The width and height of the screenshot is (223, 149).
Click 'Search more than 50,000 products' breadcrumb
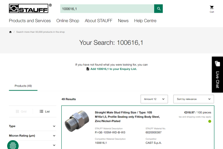(x=40, y=32)
